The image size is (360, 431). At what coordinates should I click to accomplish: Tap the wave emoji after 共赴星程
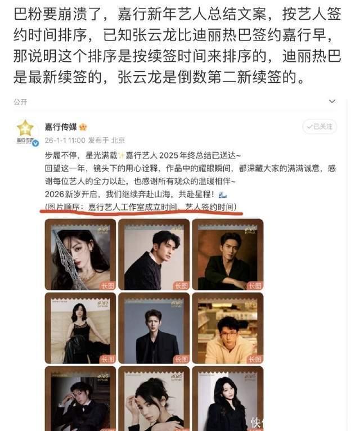pos(223,195)
